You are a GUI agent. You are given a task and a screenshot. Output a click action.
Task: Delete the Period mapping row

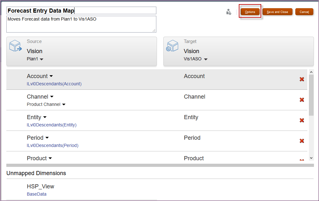coord(302,141)
